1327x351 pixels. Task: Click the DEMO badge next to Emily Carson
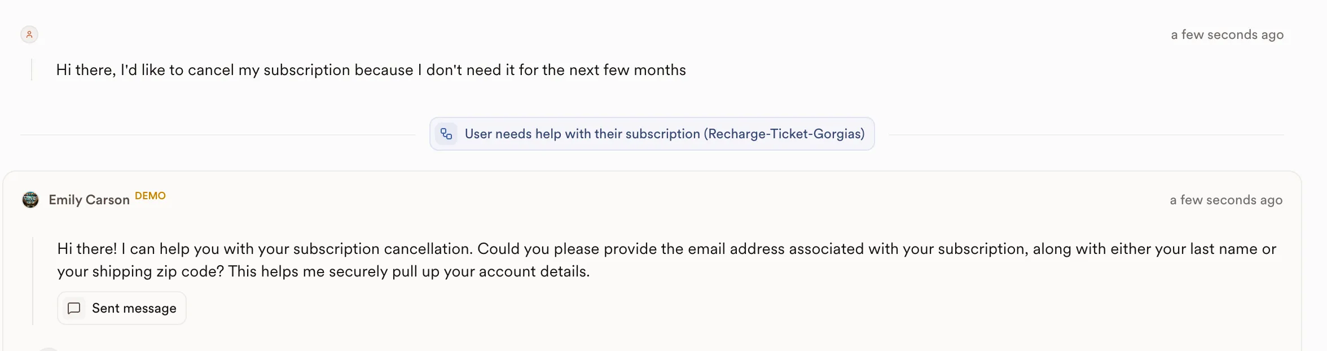pyautogui.click(x=150, y=196)
